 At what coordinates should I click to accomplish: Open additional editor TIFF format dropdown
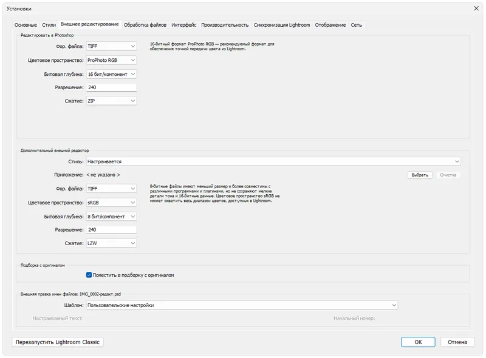(x=111, y=189)
